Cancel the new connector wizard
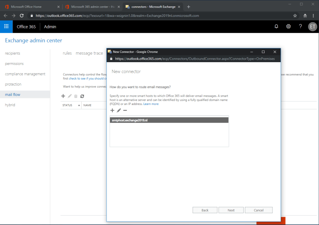The width and height of the screenshot is (319, 225). click(x=259, y=210)
